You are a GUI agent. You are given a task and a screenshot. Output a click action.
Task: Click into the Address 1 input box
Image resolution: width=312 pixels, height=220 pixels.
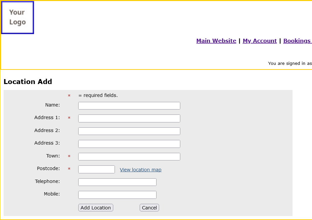pyautogui.click(x=129, y=118)
